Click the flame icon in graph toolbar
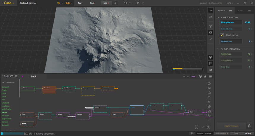The width and height of the screenshot is (255, 136). click(205, 76)
